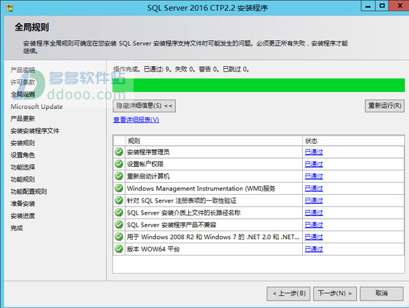Click the 取消 button
This screenshot has height=308, width=409.
382,294
